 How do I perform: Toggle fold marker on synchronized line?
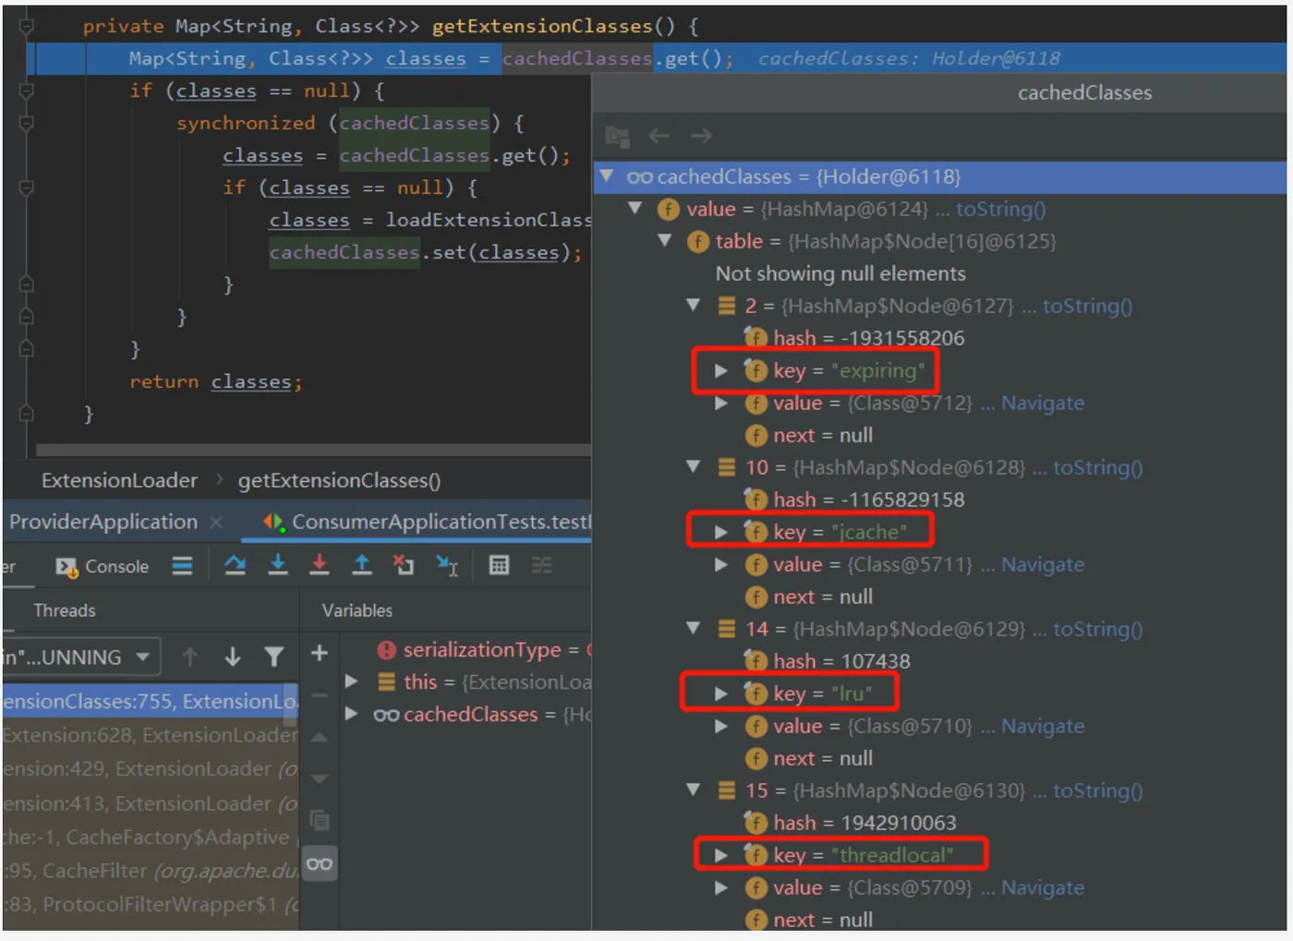point(27,123)
